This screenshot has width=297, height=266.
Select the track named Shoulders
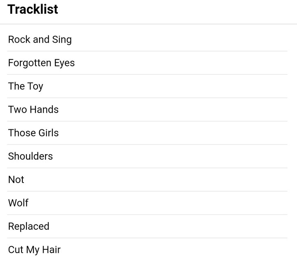click(31, 156)
